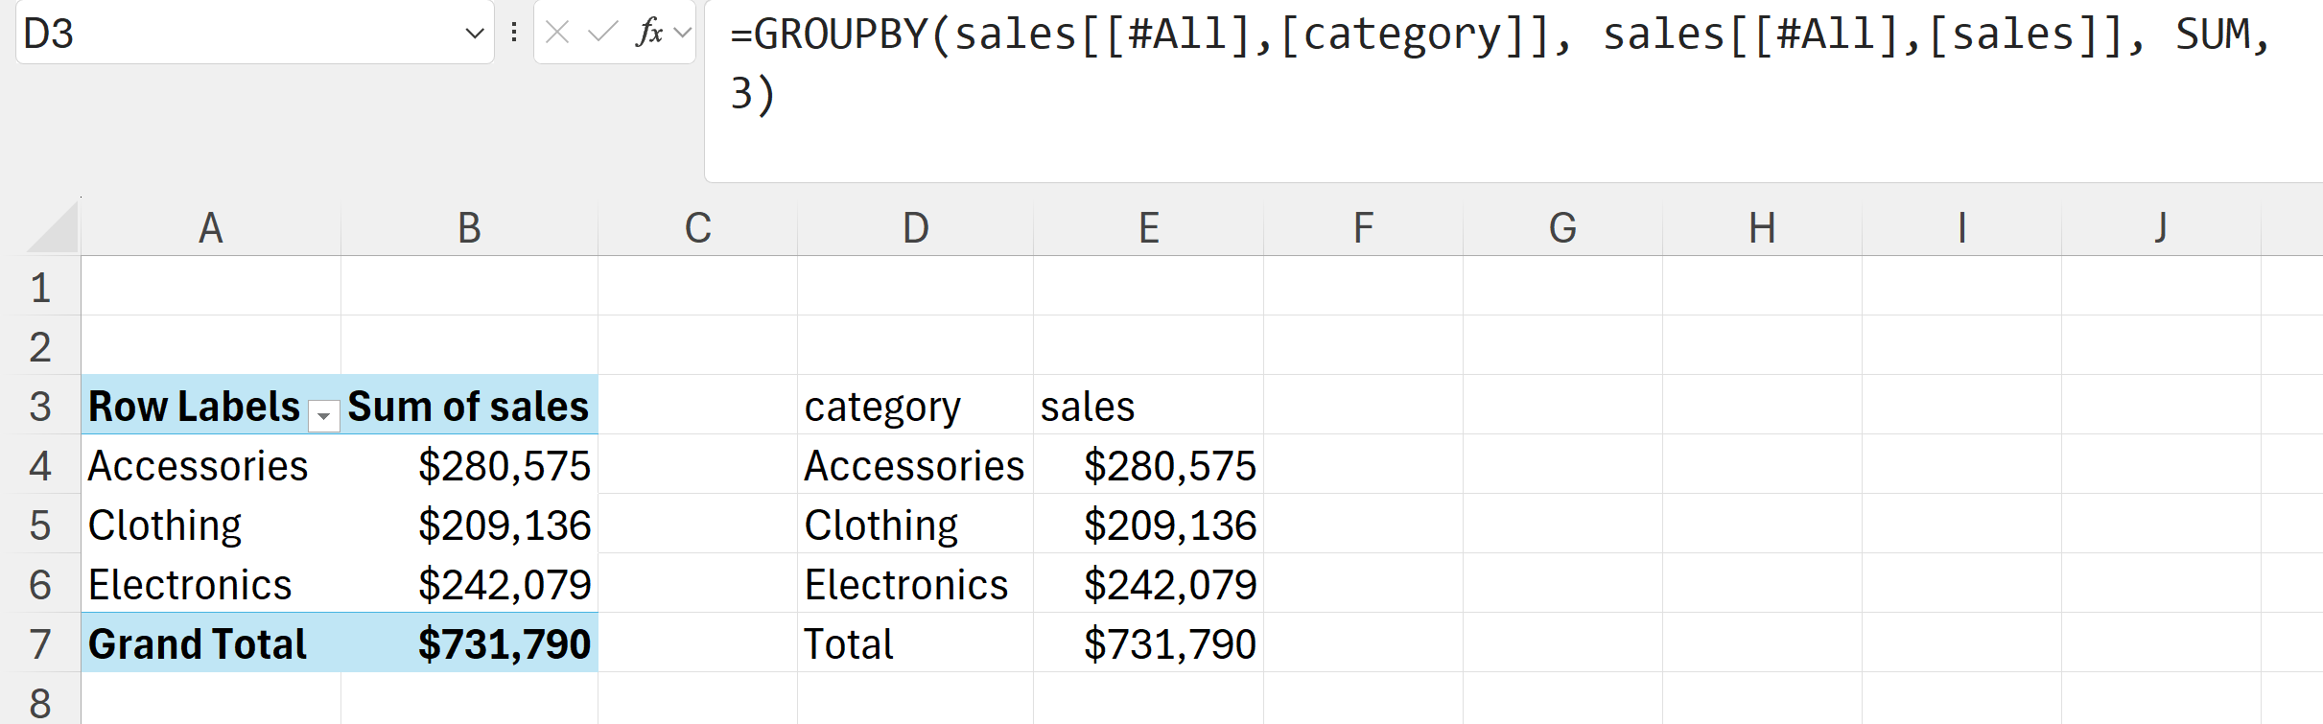This screenshot has width=2323, height=724.
Task: Select column A header
Action: pyautogui.click(x=210, y=228)
